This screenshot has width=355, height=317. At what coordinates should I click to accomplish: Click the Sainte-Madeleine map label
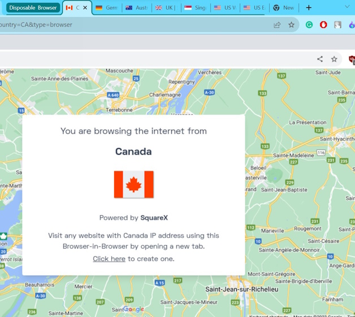click(293, 155)
